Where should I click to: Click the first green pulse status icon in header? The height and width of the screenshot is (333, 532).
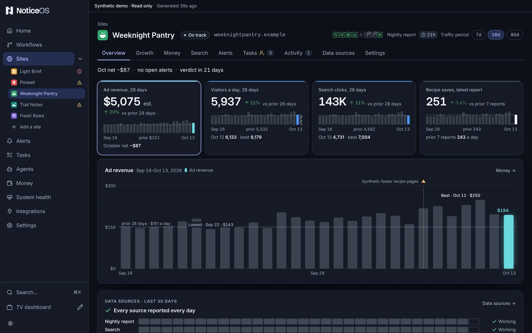coord(336,35)
